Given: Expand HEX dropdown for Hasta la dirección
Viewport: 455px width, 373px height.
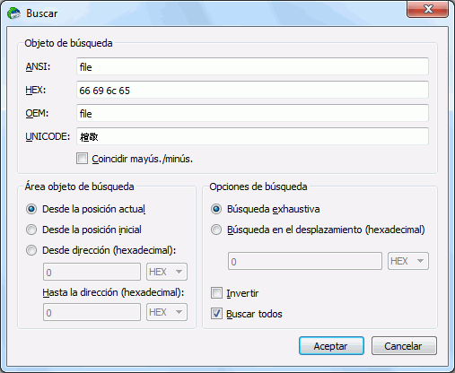Looking at the screenshot, I should [167, 312].
